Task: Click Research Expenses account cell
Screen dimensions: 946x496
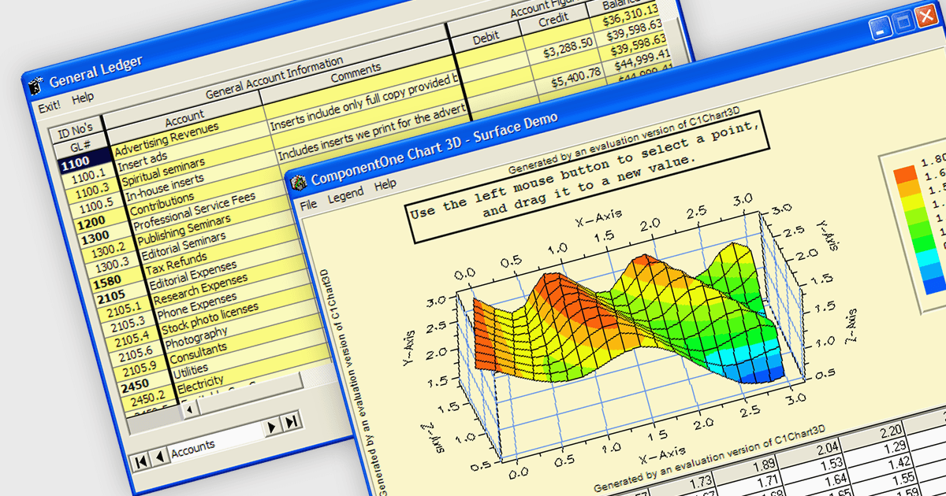Action: click(x=203, y=290)
